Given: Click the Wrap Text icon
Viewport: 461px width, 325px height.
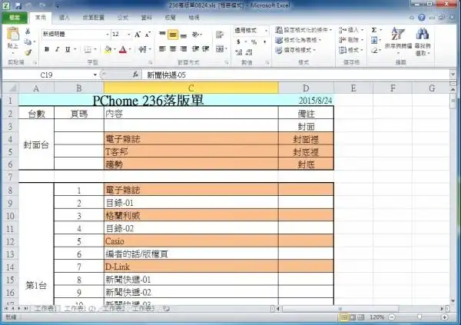Looking at the screenshot, I should coord(219,35).
